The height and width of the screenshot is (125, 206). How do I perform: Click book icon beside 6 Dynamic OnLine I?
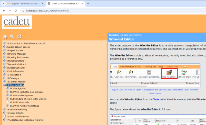tap(5, 60)
